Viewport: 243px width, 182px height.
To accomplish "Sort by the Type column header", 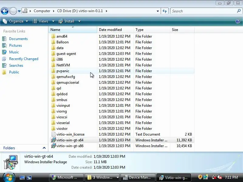I will click(x=152, y=29).
